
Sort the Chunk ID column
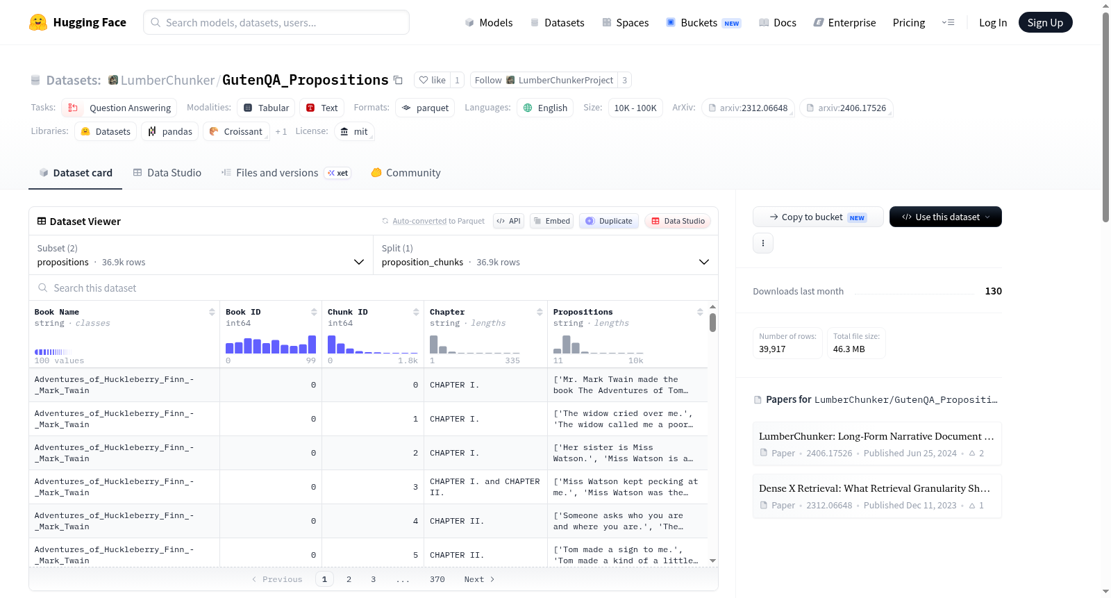(x=416, y=313)
